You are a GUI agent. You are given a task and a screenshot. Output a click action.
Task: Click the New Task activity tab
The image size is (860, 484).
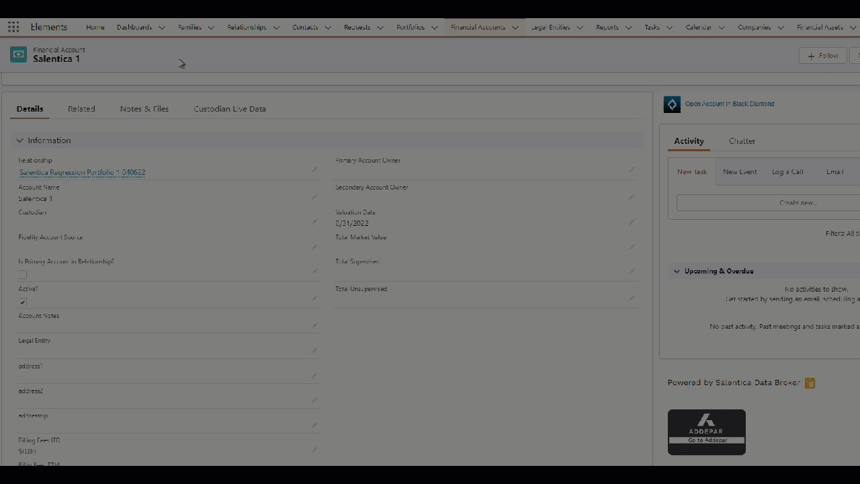coord(692,172)
